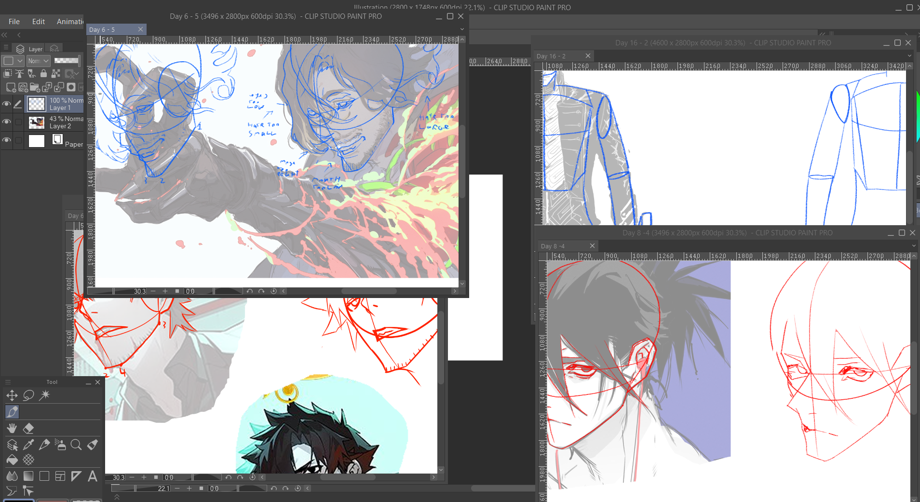Click New raster layer icon
Viewport: 920px width, 502px height.
pos(11,87)
